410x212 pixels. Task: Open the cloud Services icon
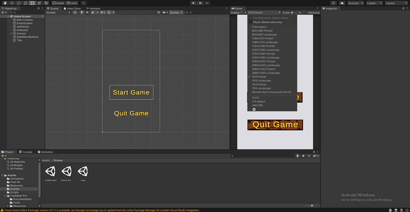[342, 3]
